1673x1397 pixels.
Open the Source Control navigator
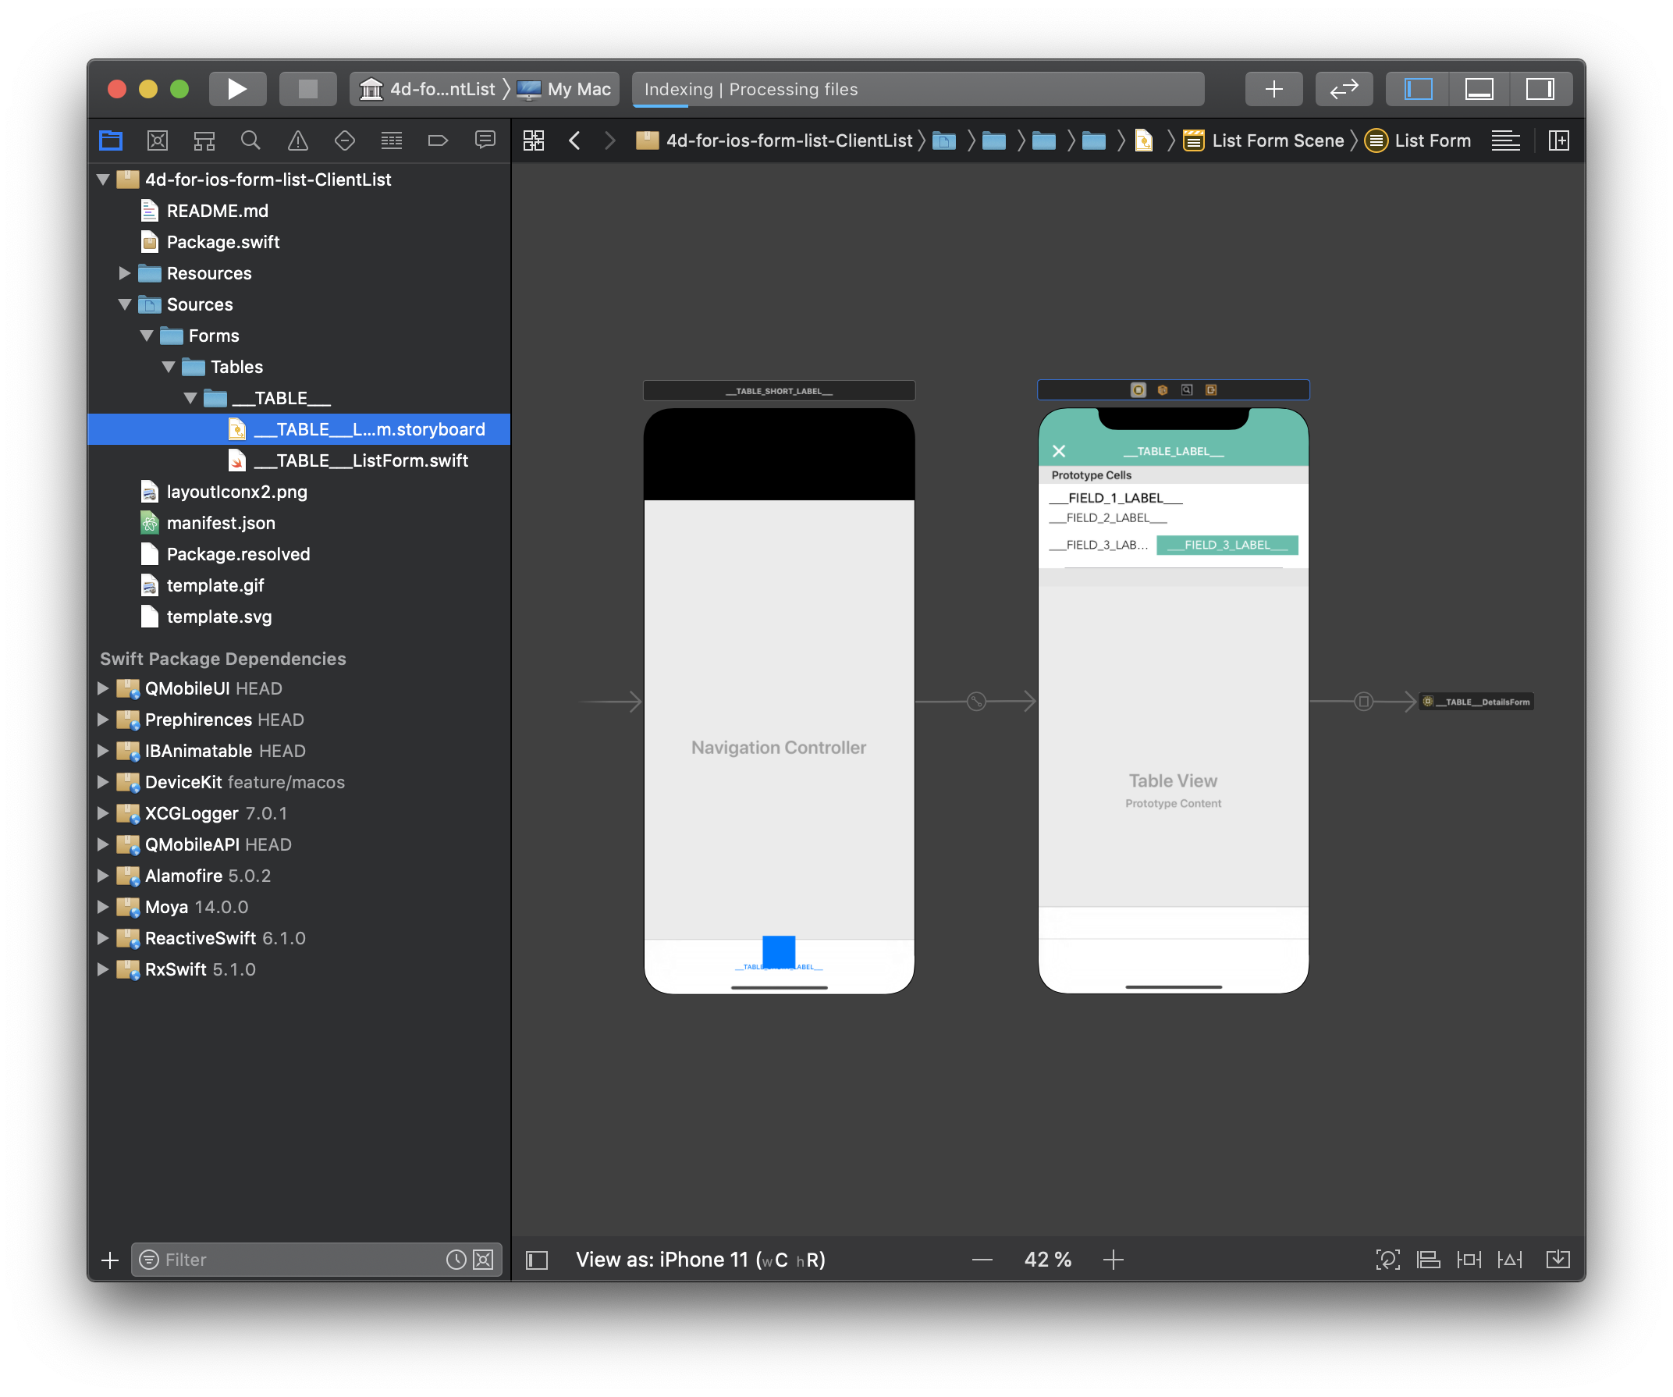pos(158,140)
